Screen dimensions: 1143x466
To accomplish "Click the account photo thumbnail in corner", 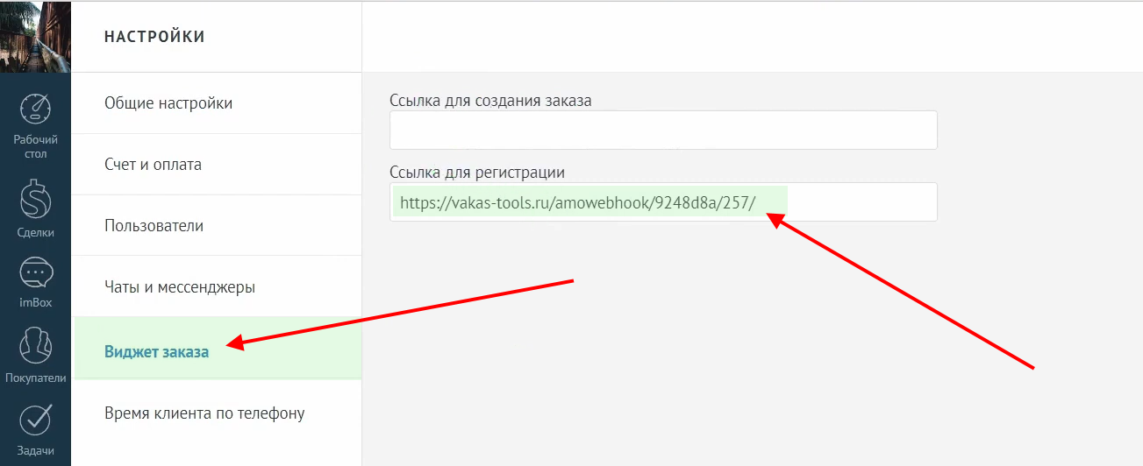I will [35, 37].
